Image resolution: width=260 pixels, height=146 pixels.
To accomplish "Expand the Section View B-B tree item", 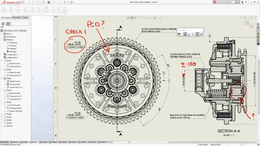I will (5, 111).
